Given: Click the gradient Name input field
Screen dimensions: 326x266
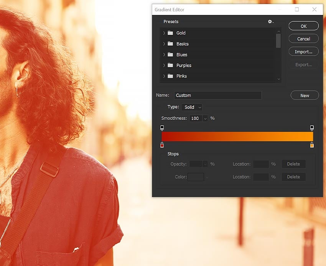Looking at the screenshot, I should coord(218,95).
